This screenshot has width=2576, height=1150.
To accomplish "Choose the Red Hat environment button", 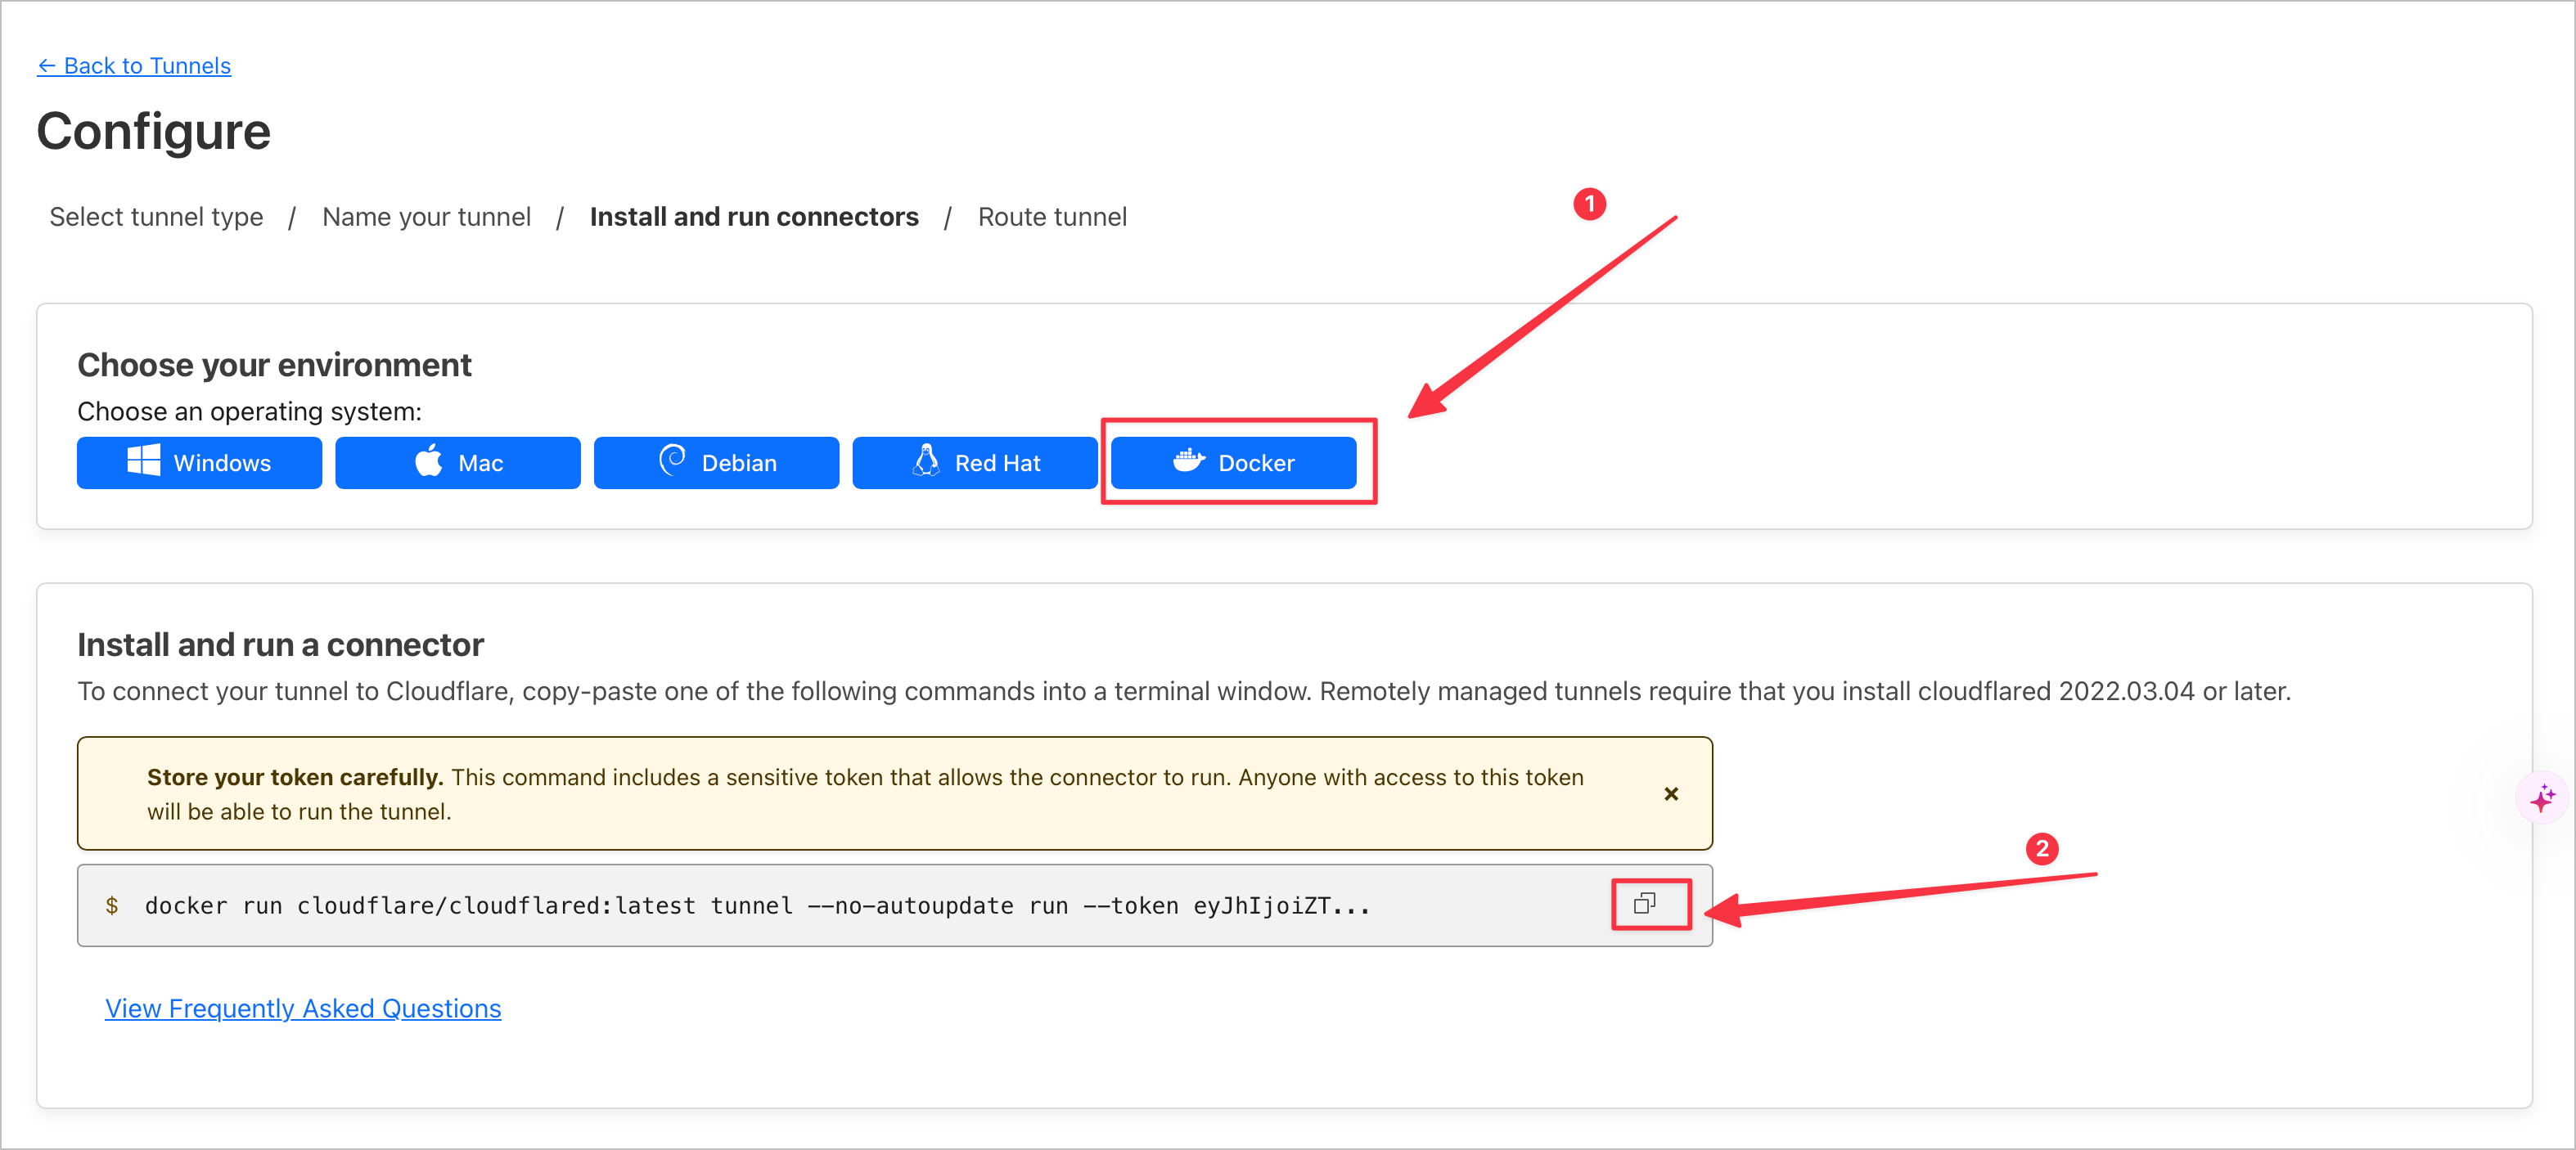I will [x=975, y=463].
